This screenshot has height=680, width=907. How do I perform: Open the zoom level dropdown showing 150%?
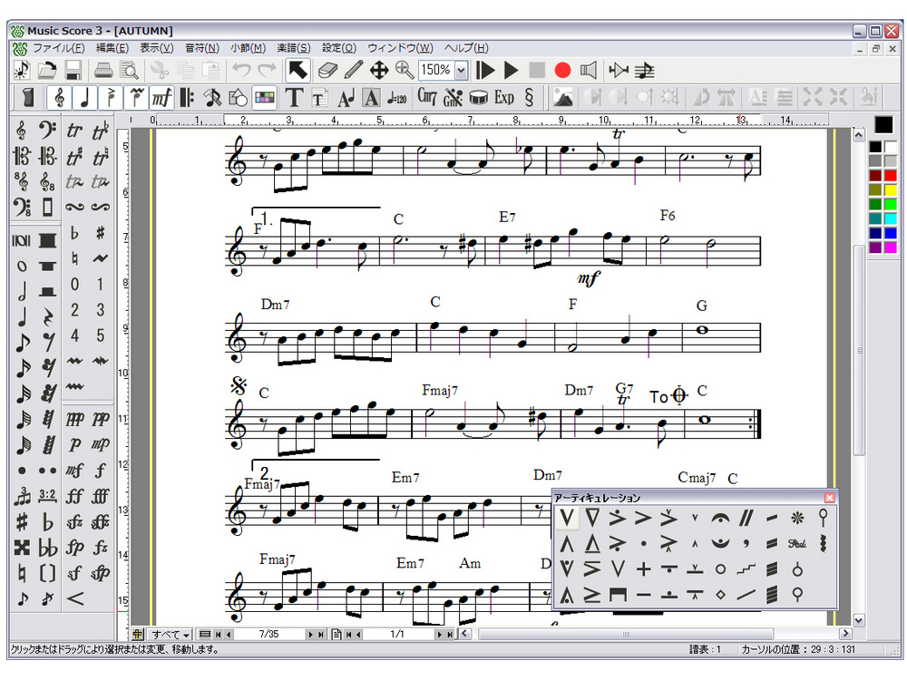pyautogui.click(x=460, y=70)
